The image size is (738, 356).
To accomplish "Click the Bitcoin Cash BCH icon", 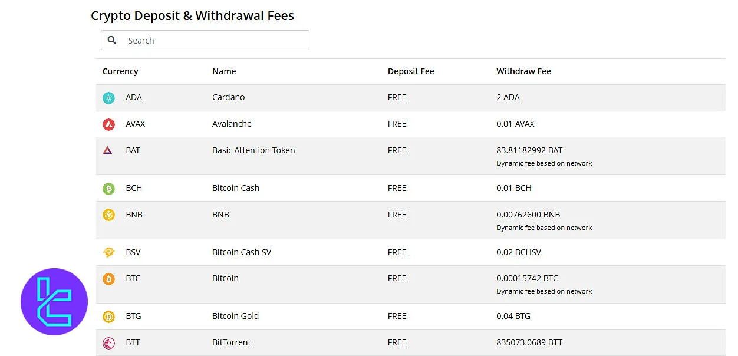I will [108, 189].
